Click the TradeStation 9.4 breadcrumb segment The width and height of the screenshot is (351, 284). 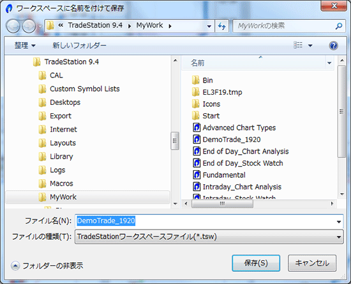(95, 26)
